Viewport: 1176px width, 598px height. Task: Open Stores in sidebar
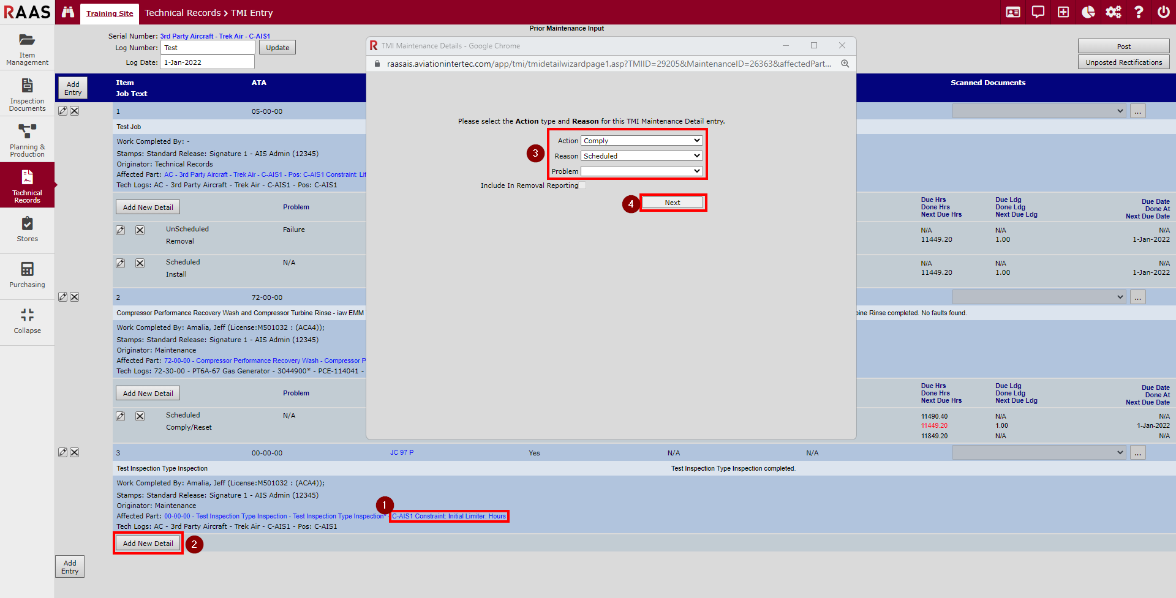27,230
